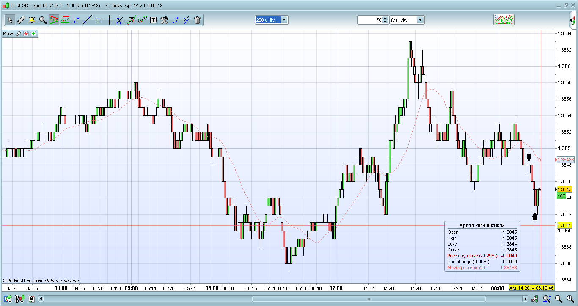Click the 1.386 label on price axis
This screenshot has height=306, width=578.
tap(564, 66)
